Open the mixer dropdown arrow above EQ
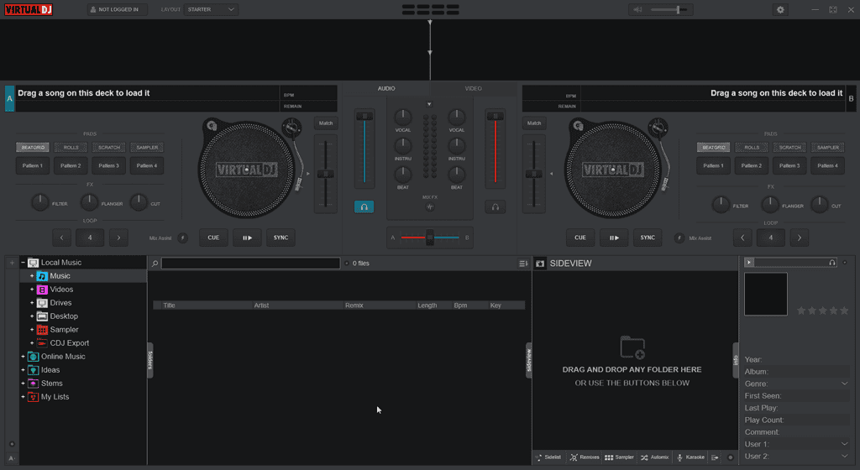The width and height of the screenshot is (860, 470). coord(429,103)
